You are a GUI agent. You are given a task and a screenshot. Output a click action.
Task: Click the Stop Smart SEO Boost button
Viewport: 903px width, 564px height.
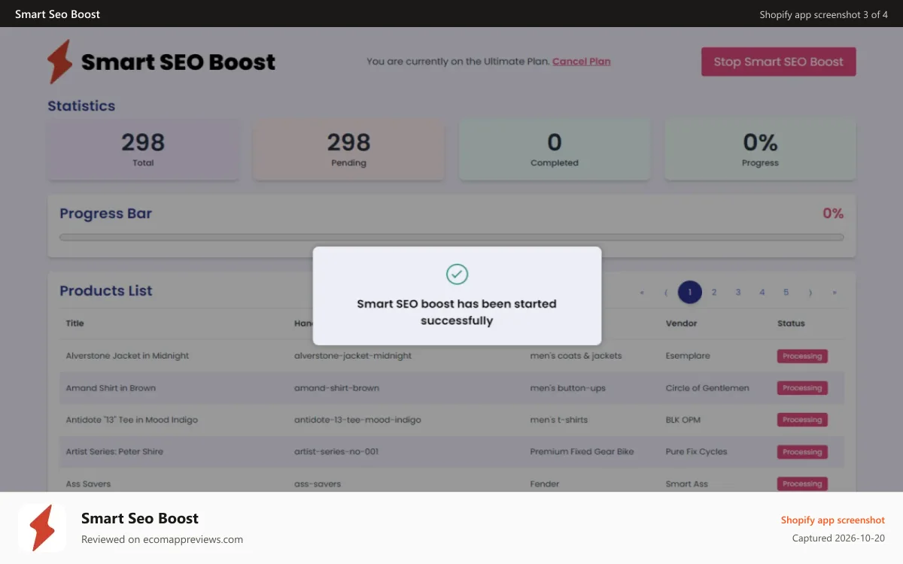[779, 62]
